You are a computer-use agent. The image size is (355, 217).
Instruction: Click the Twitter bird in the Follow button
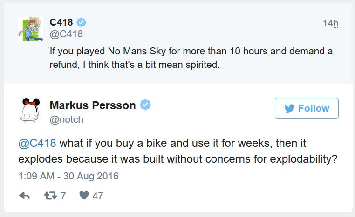[289, 108]
